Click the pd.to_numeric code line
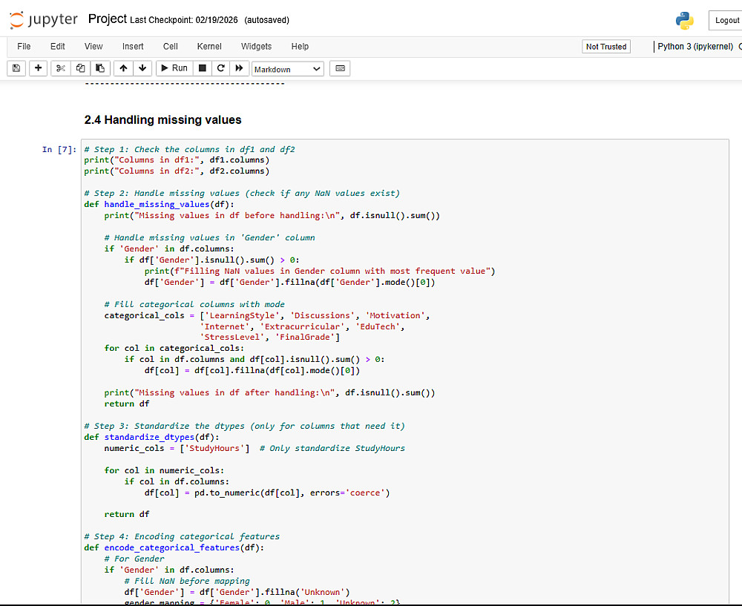 267,493
